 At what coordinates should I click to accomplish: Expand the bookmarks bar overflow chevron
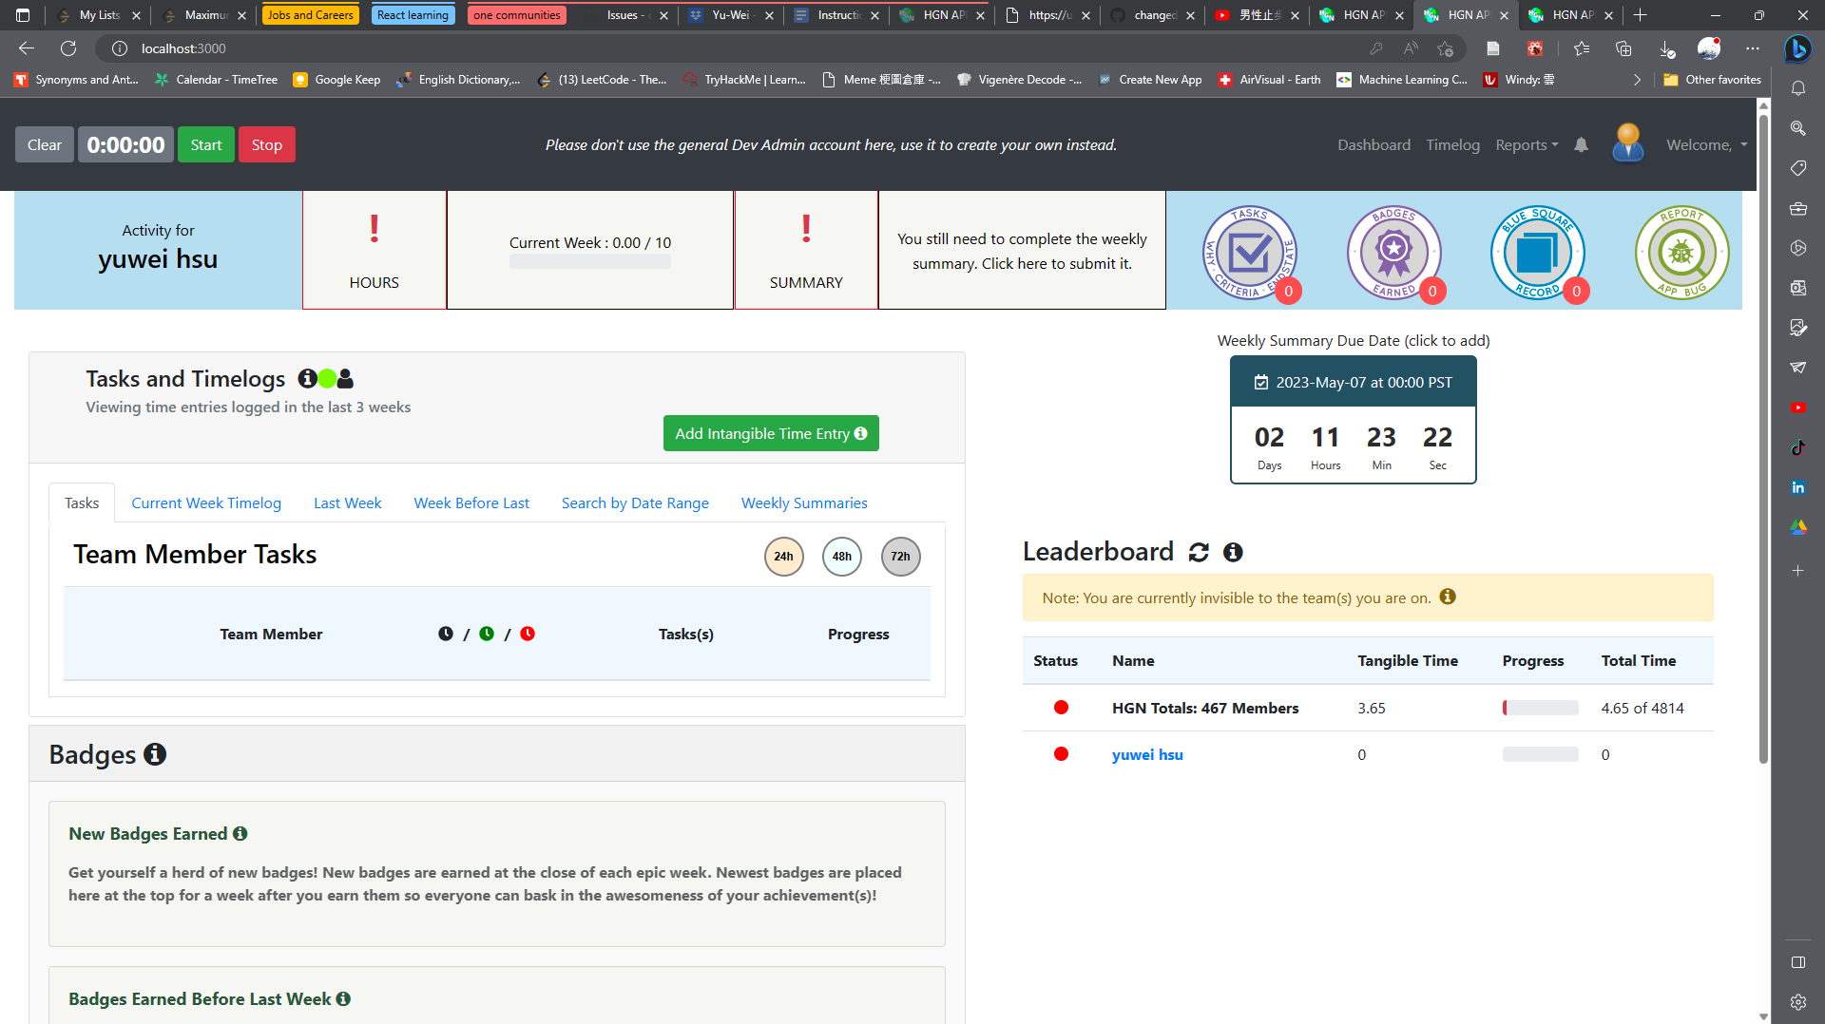[1637, 80]
